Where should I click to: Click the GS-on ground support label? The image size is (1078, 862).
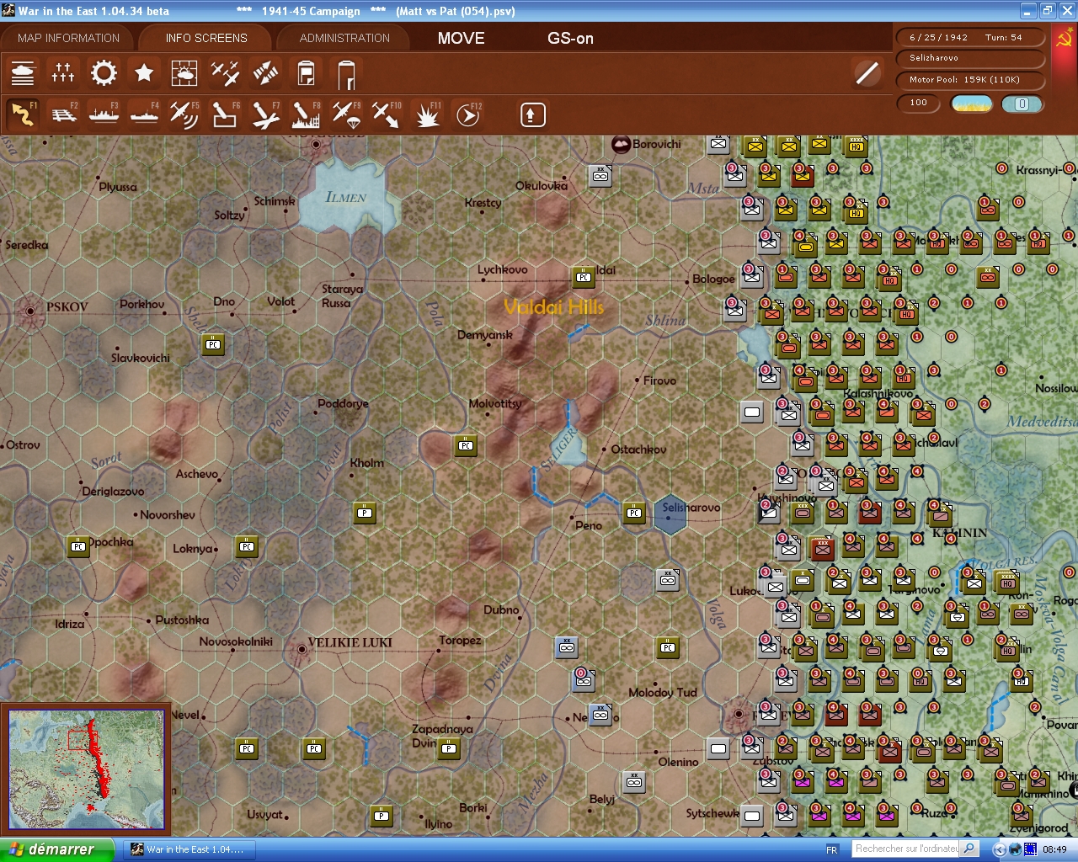[x=570, y=38]
